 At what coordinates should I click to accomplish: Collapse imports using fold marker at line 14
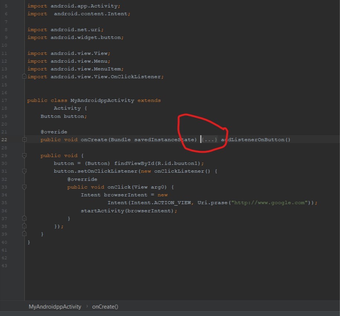coord(24,76)
